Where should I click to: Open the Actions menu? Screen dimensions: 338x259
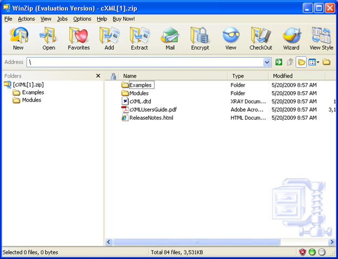coord(26,19)
